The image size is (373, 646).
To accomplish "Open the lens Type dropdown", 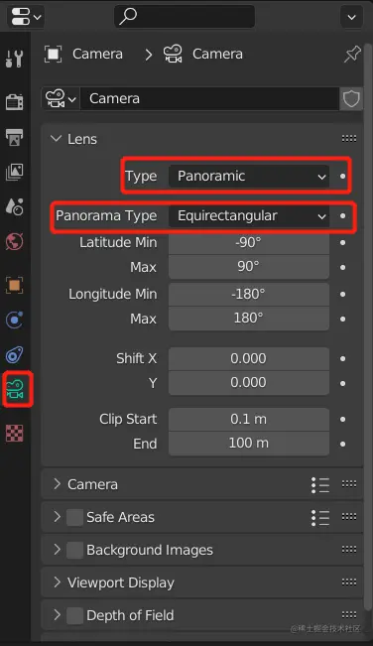I will [249, 177].
